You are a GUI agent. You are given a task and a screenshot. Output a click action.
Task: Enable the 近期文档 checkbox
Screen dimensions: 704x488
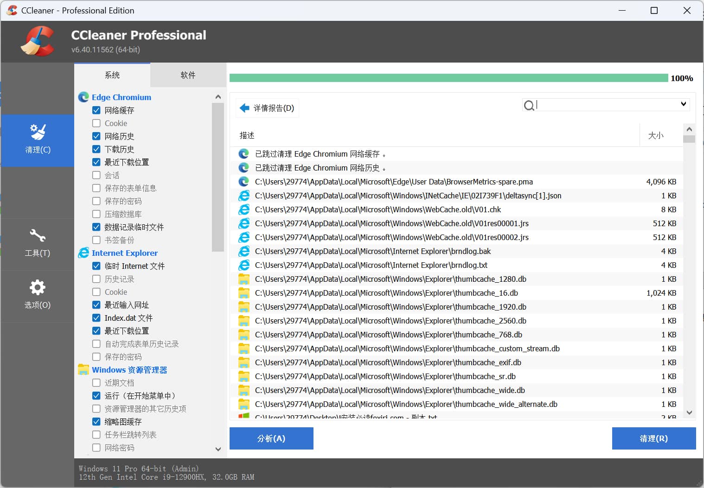96,383
